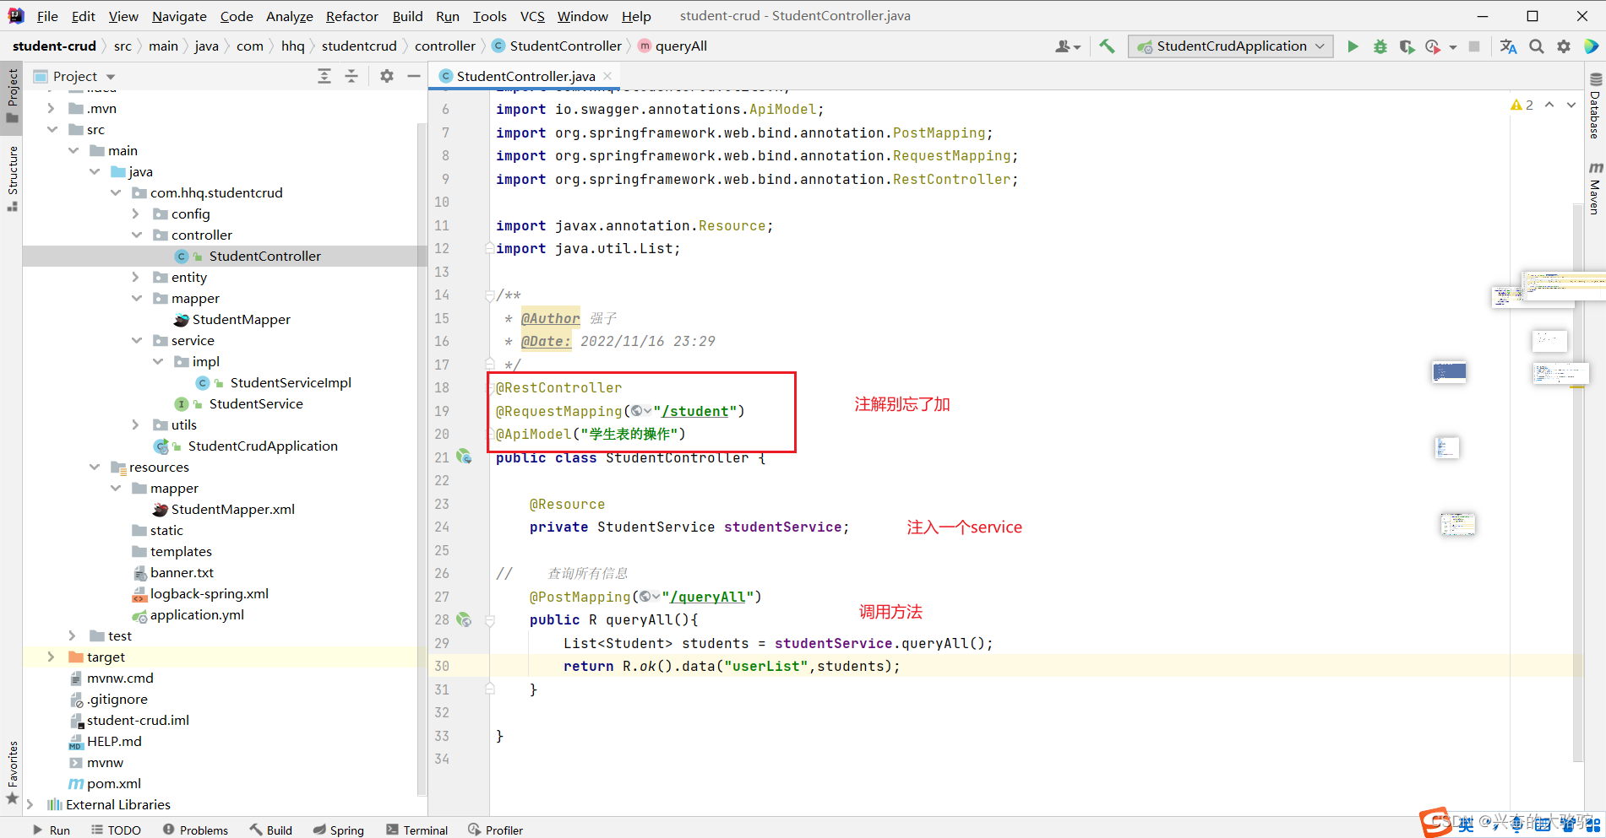Open Search Everywhere magnifier icon
The height and width of the screenshot is (838, 1606).
[x=1537, y=46]
